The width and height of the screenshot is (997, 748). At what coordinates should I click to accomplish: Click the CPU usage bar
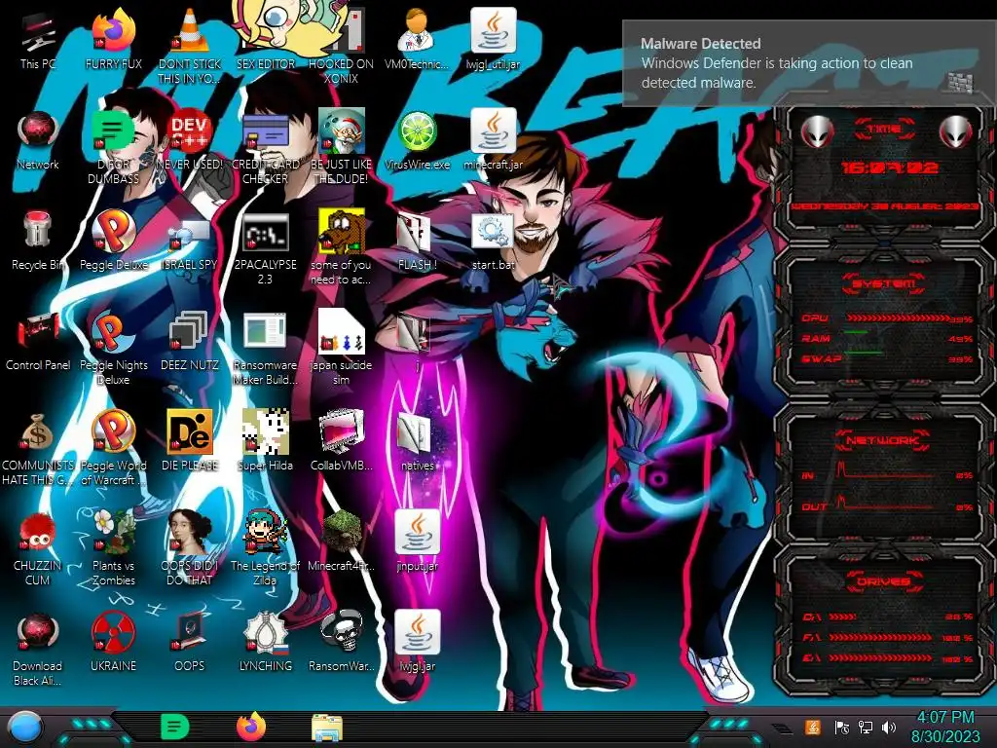(x=897, y=318)
